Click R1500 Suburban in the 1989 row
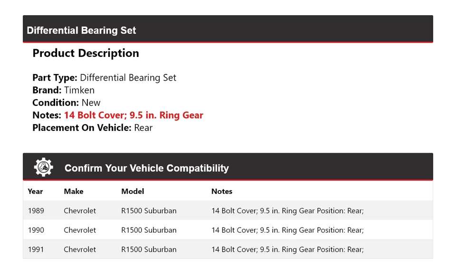456x274 pixels. (149, 210)
